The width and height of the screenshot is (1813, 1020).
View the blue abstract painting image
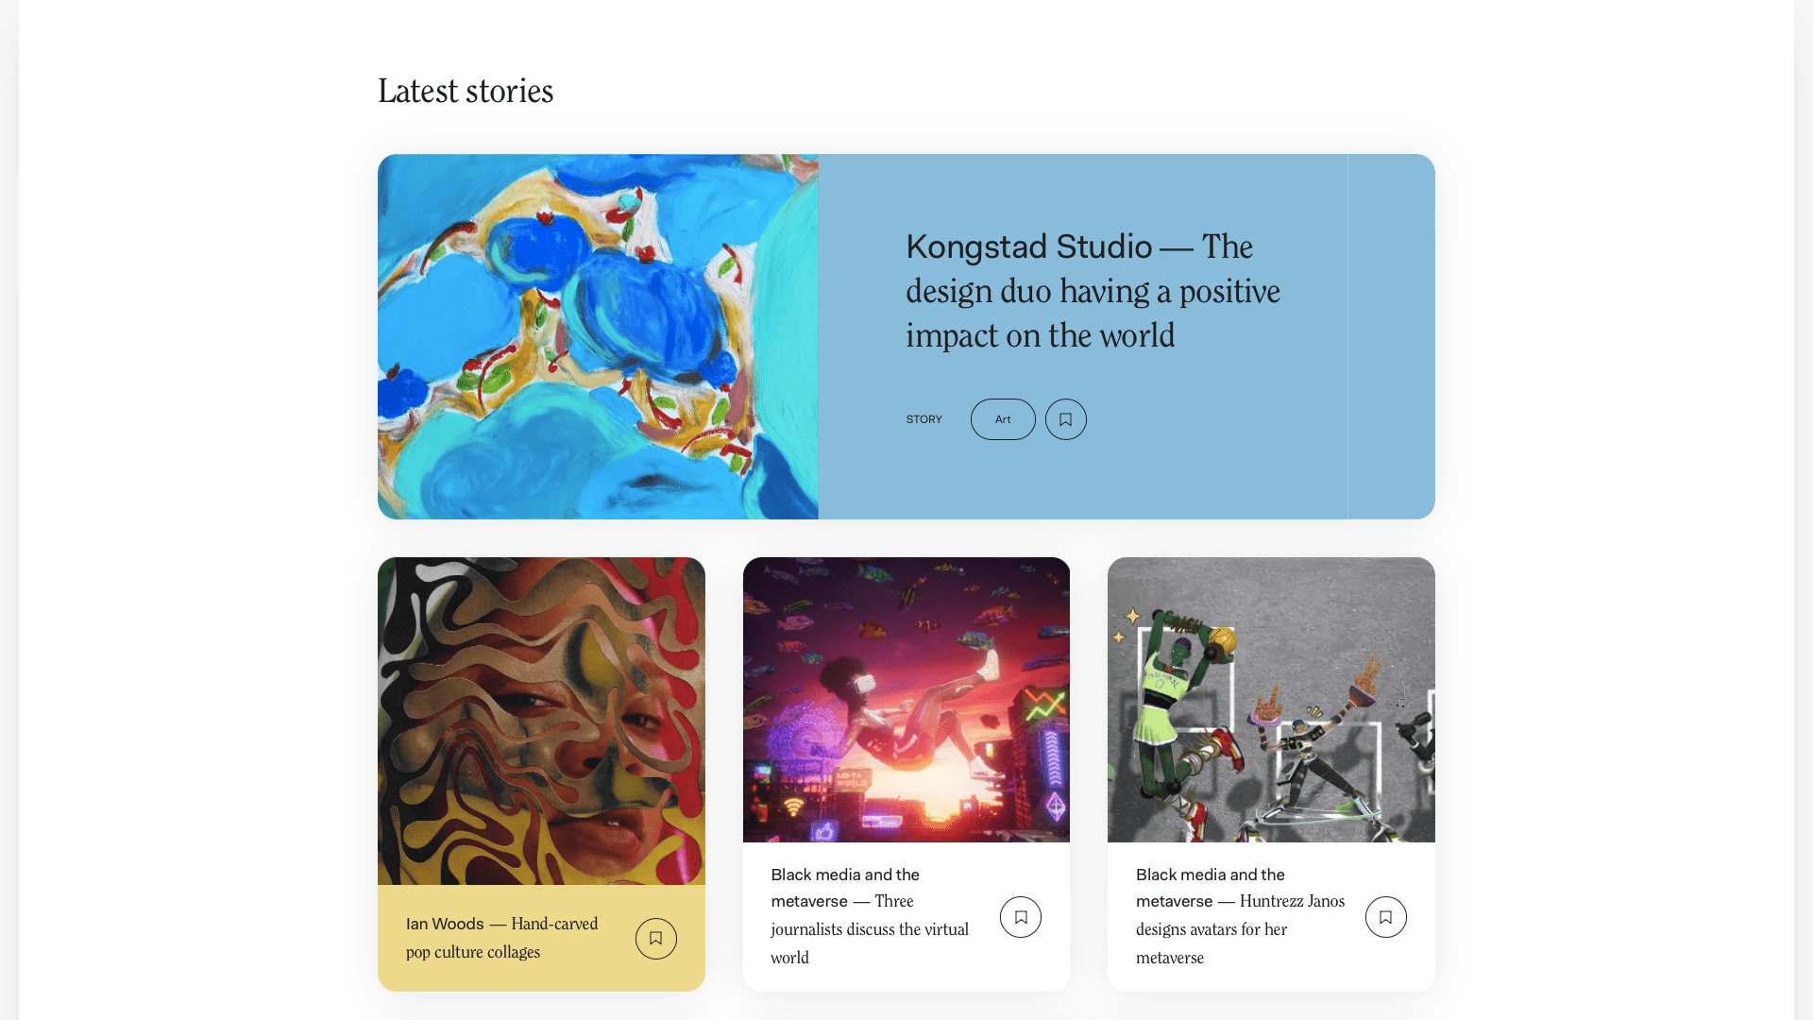(x=598, y=336)
